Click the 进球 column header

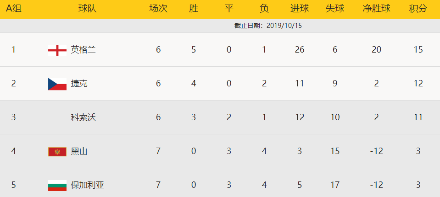[300, 9]
